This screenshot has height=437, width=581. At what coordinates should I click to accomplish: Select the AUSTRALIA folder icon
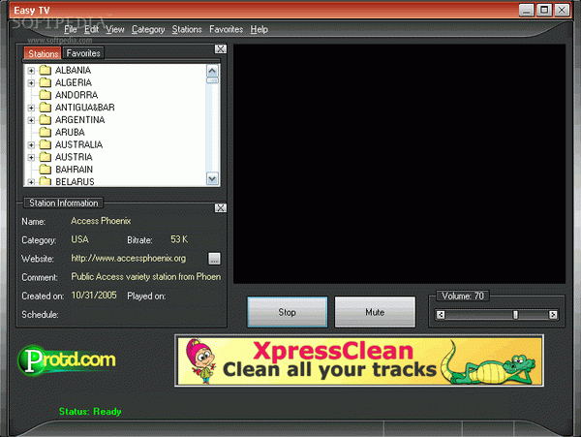(x=46, y=144)
